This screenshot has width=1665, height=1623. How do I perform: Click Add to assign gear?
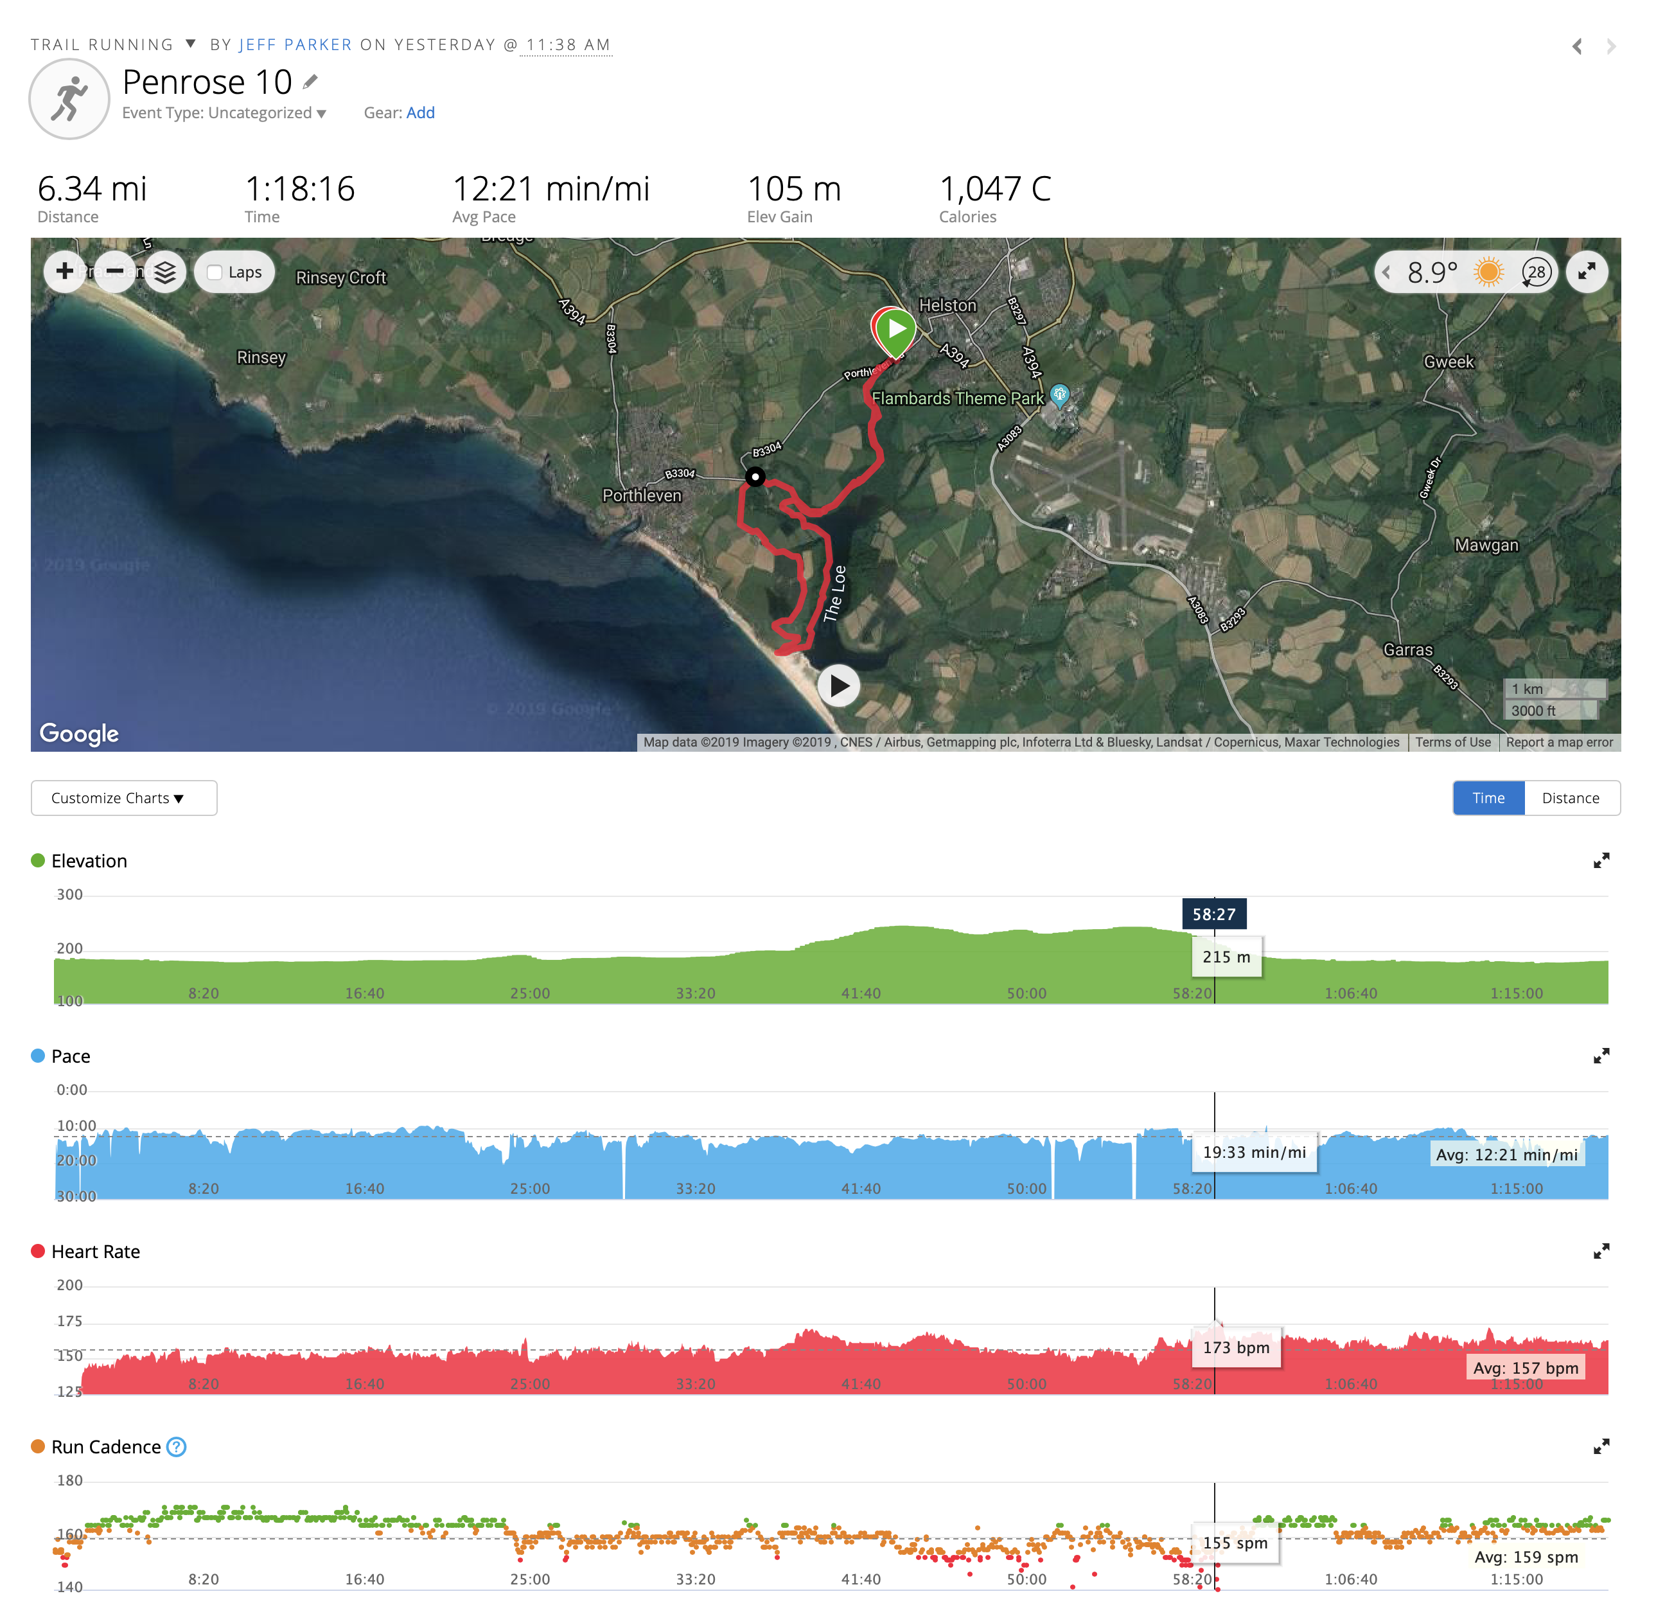pos(420,112)
